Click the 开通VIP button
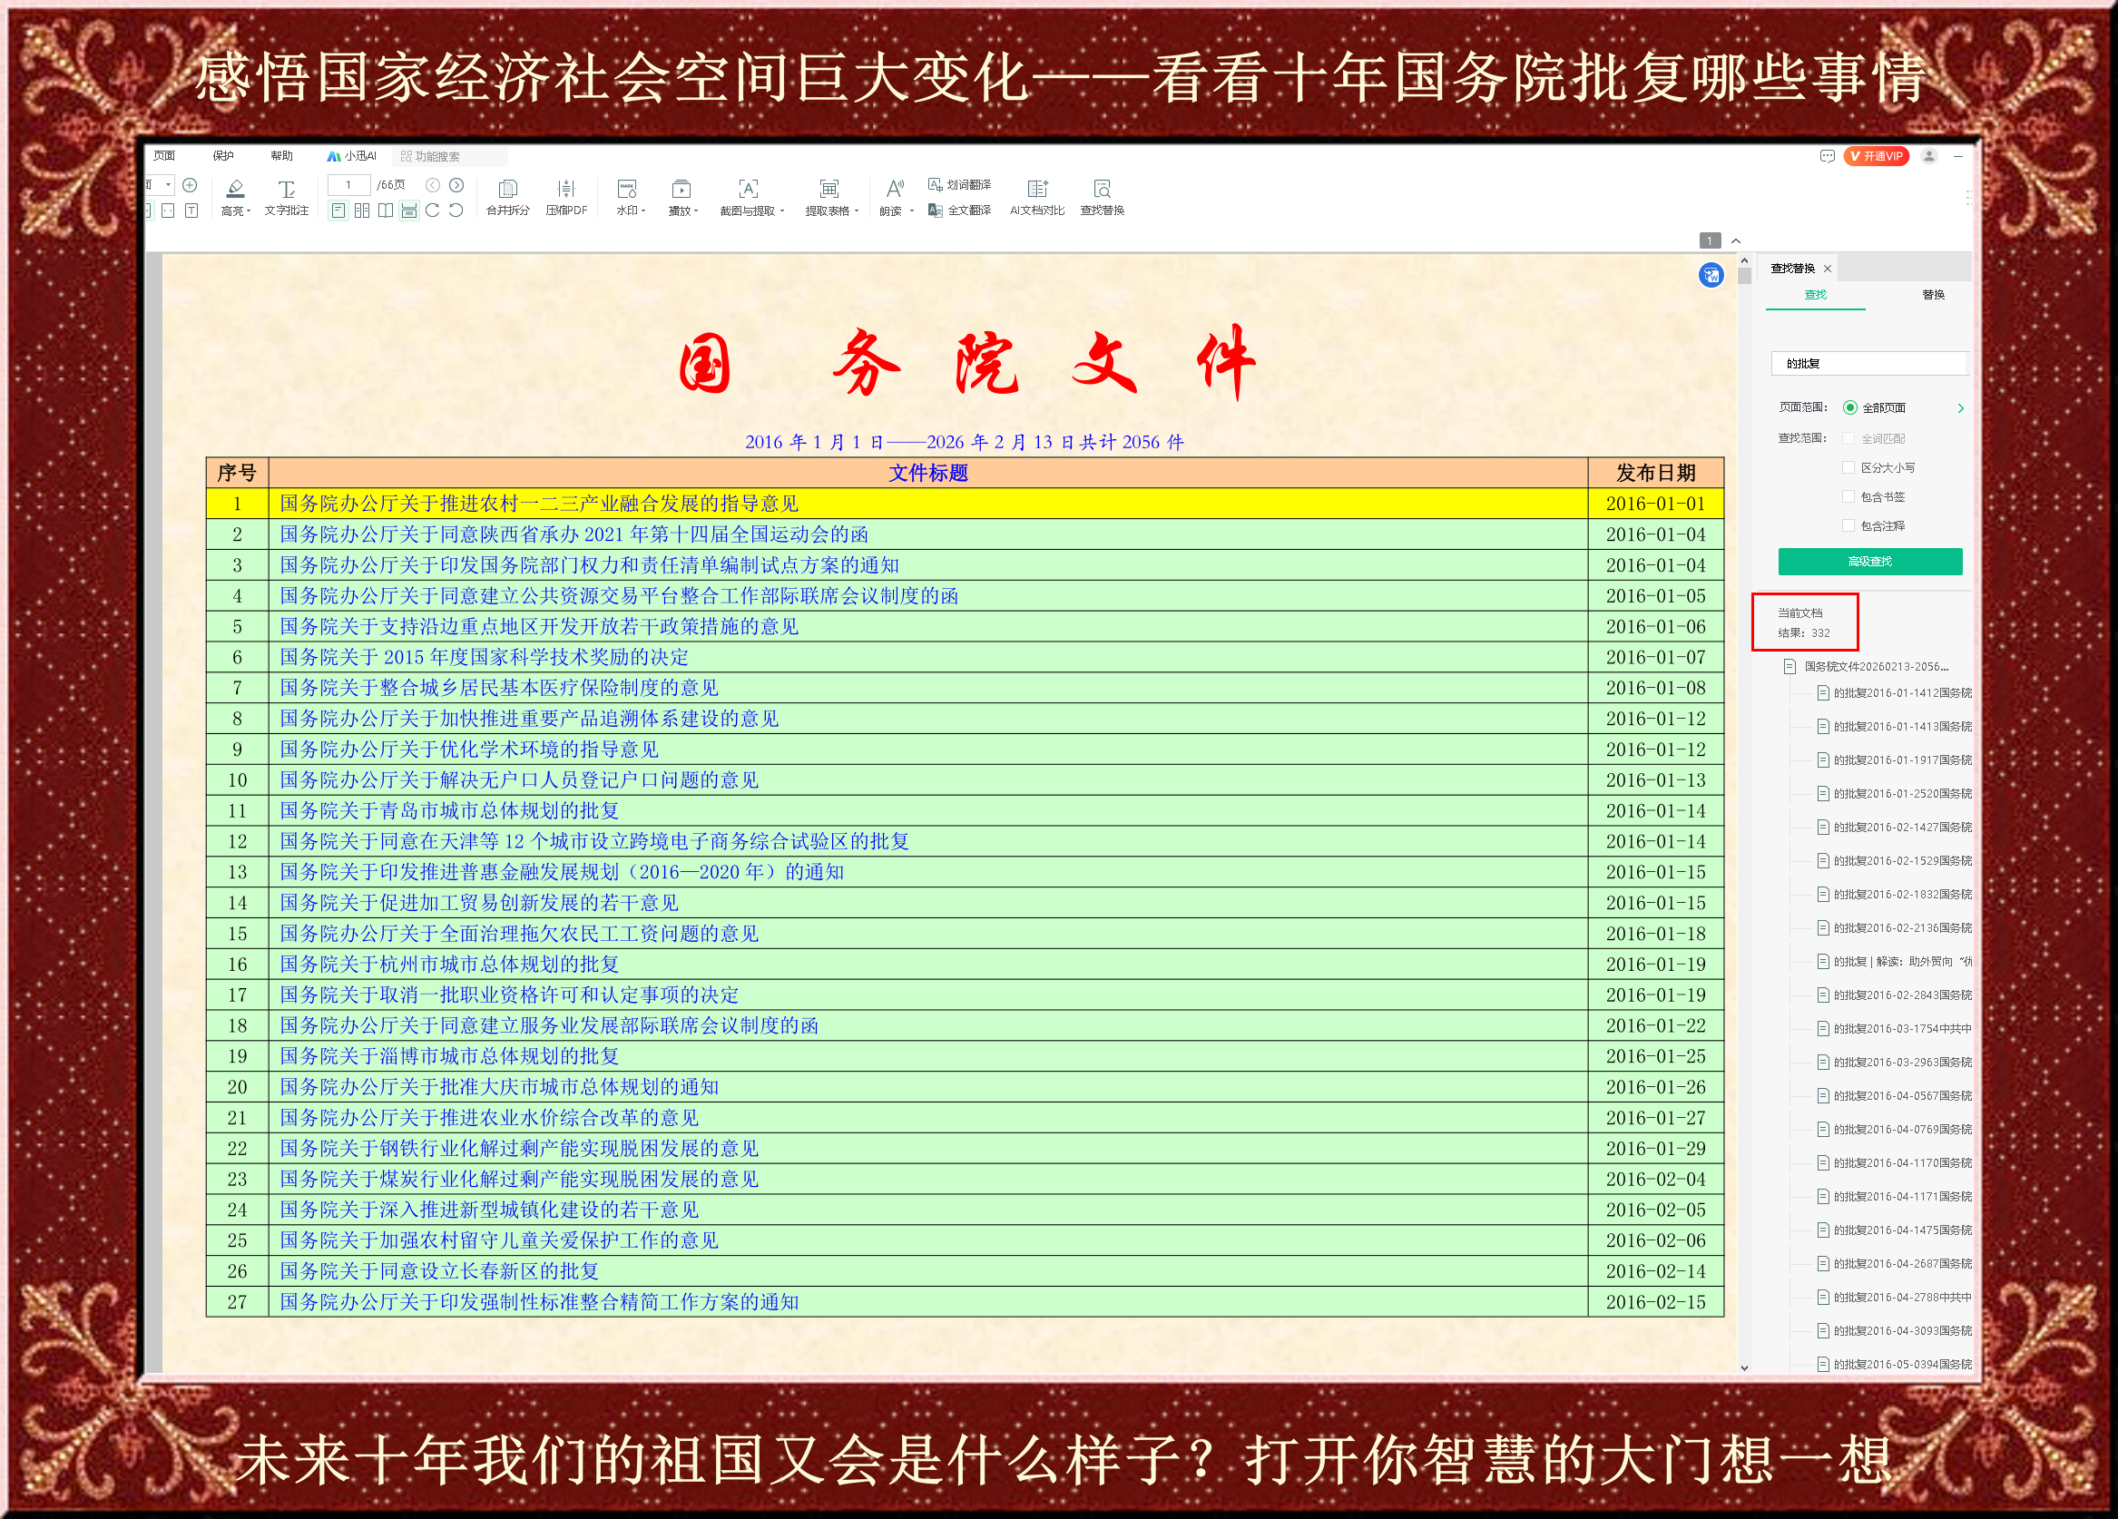Image resolution: width=2118 pixels, height=1519 pixels. pyautogui.click(x=1875, y=156)
